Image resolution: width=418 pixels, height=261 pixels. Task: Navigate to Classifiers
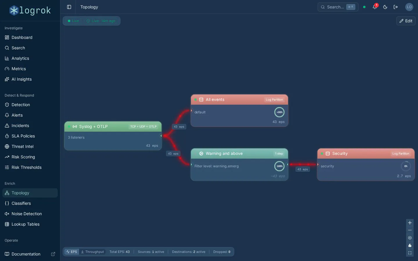30,203
